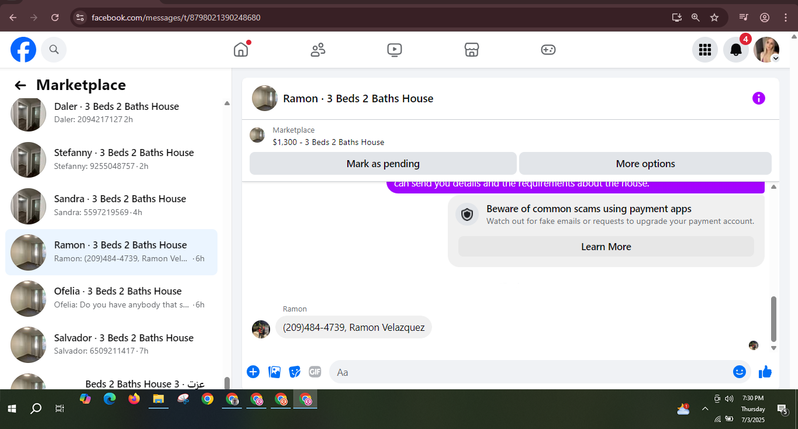Go back using Marketplace arrow
Viewport: 798px width, 429px height.
coord(20,85)
